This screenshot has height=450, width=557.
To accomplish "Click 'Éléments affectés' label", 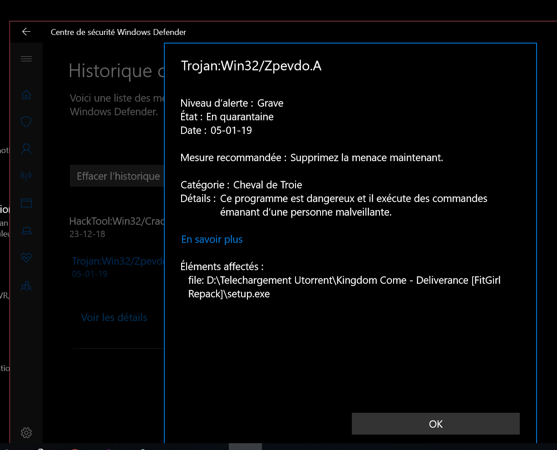I will (222, 267).
